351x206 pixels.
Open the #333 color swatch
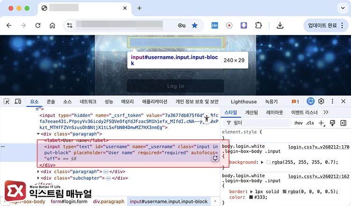pos(251,197)
